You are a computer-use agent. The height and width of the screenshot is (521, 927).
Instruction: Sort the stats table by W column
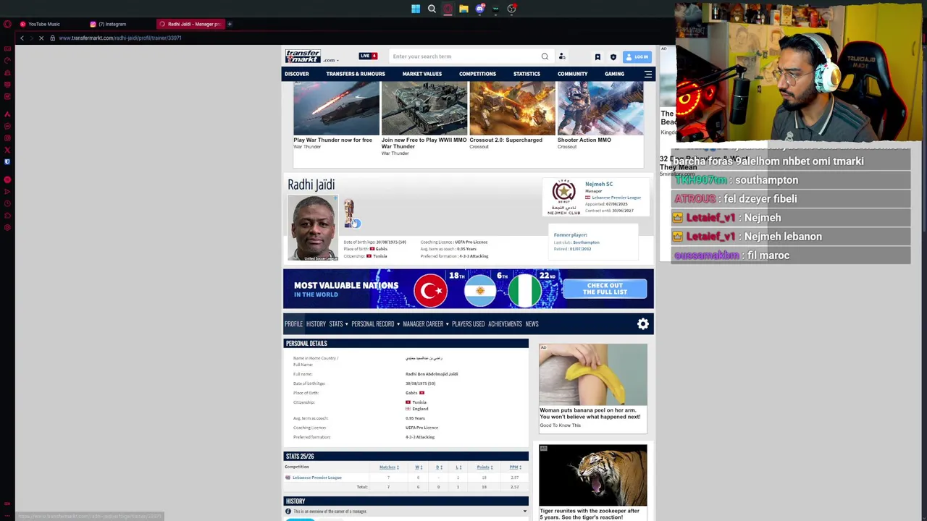tap(418, 467)
